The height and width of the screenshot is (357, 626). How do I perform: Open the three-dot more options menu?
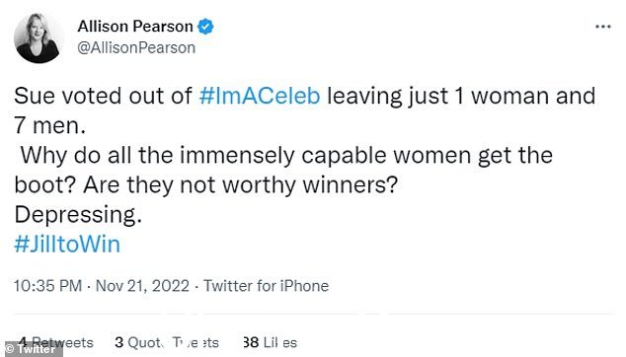(x=603, y=27)
